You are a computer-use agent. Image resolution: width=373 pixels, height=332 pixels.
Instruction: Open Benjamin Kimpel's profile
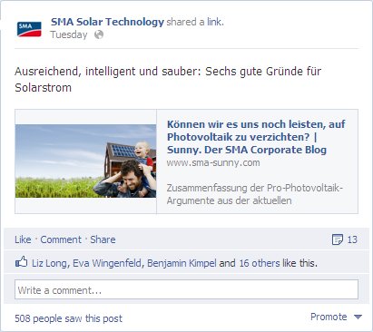click(x=182, y=263)
